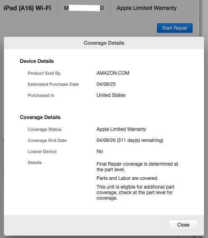
Task: Click the Parts and Labor are covered text
Action: coord(127,178)
